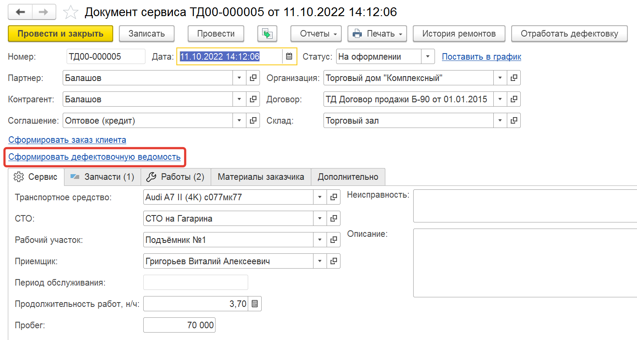Open Договор record with open icon
Image resolution: width=637 pixels, height=340 pixels.
point(514,99)
